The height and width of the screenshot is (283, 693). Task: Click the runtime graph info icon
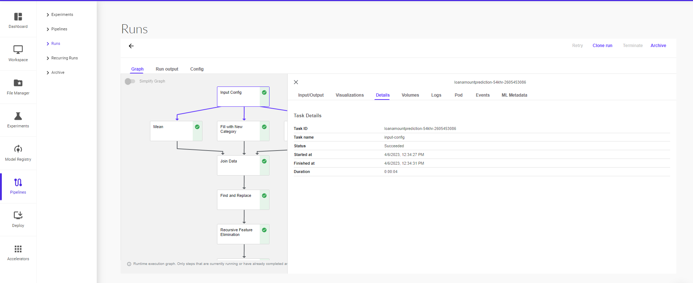point(129,264)
